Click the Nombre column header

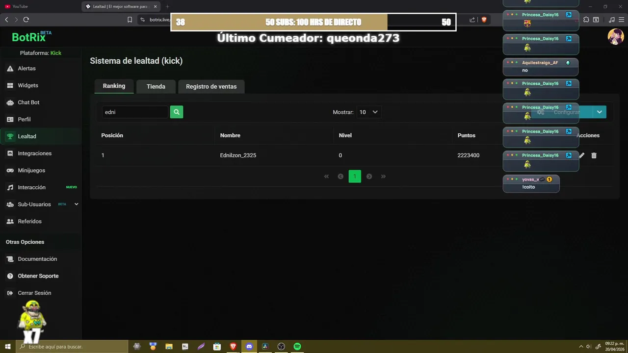pos(230,135)
